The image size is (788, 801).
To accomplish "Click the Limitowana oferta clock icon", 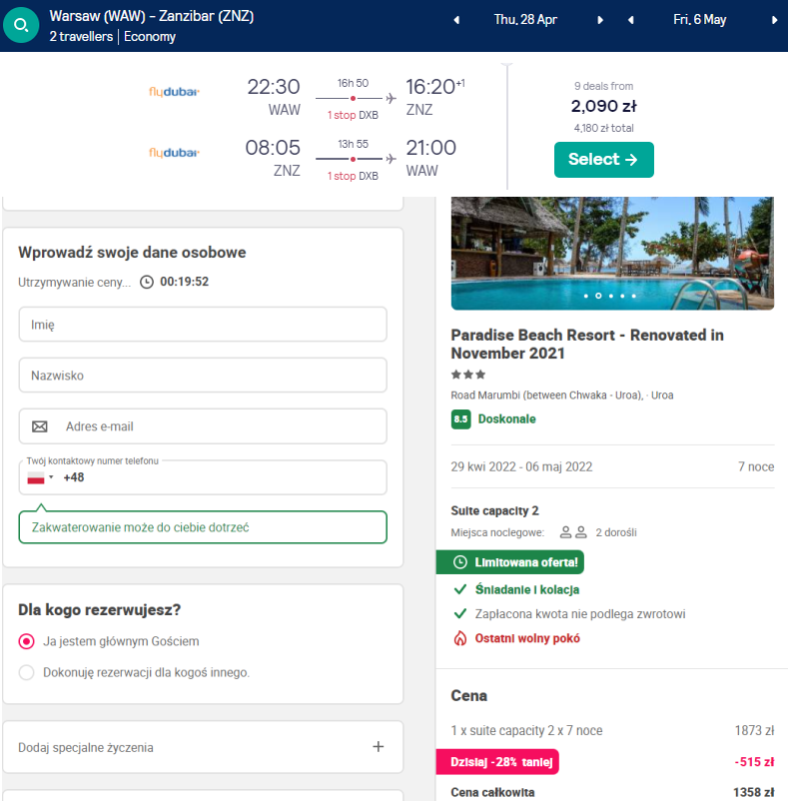I will [459, 563].
